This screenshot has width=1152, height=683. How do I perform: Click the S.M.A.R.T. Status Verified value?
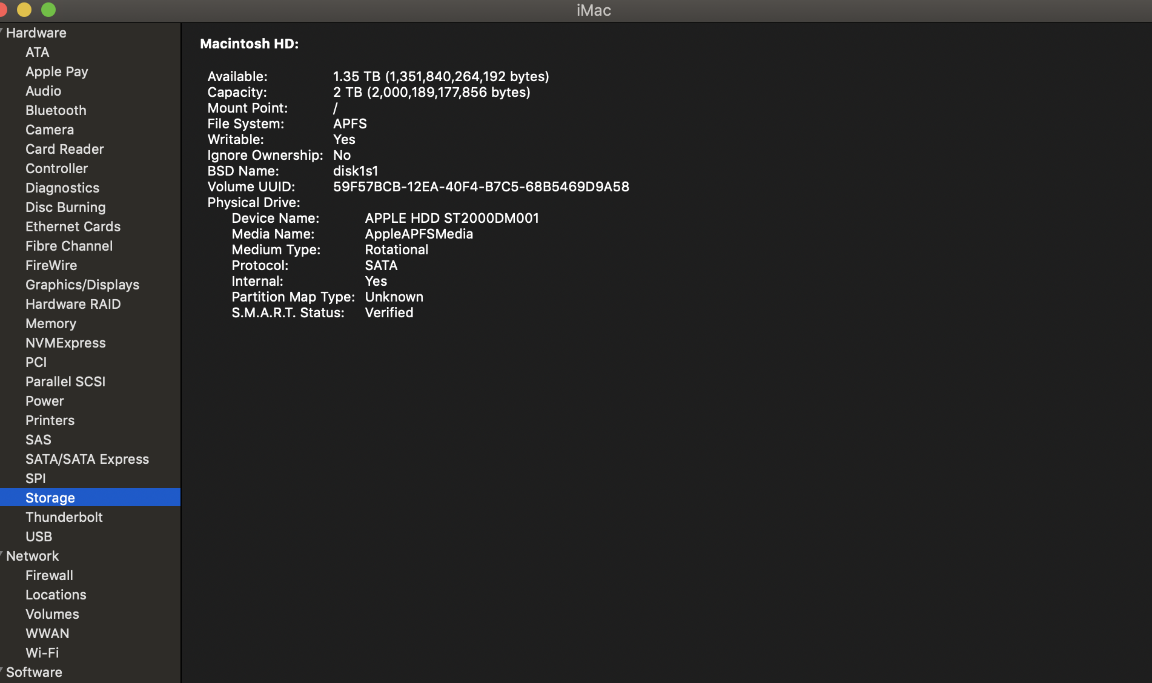(x=389, y=312)
